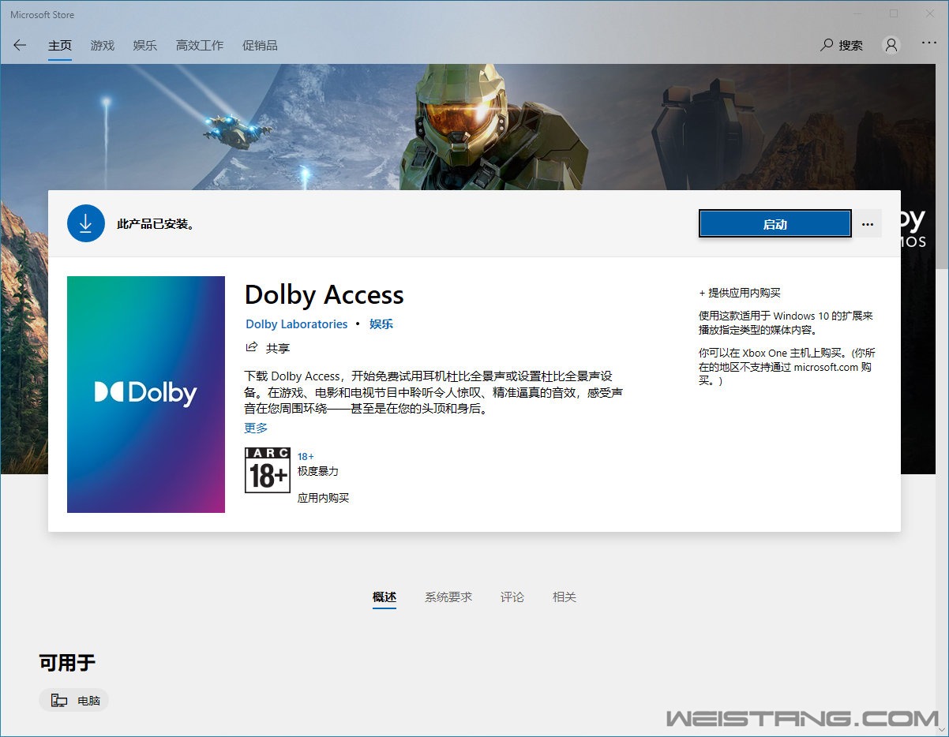
Task: Select the 概述 section tab
Action: point(384,597)
